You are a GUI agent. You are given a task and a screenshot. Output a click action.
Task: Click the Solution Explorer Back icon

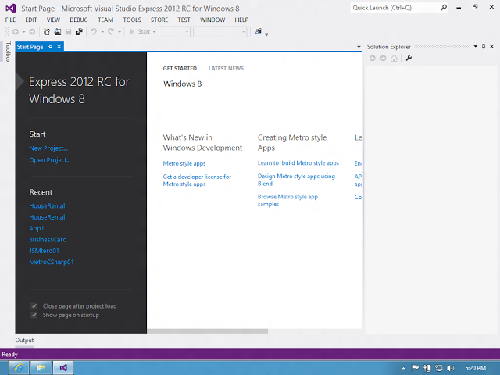pyautogui.click(x=373, y=59)
